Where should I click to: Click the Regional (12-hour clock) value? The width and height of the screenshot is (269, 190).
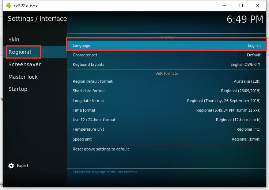(x=238, y=120)
